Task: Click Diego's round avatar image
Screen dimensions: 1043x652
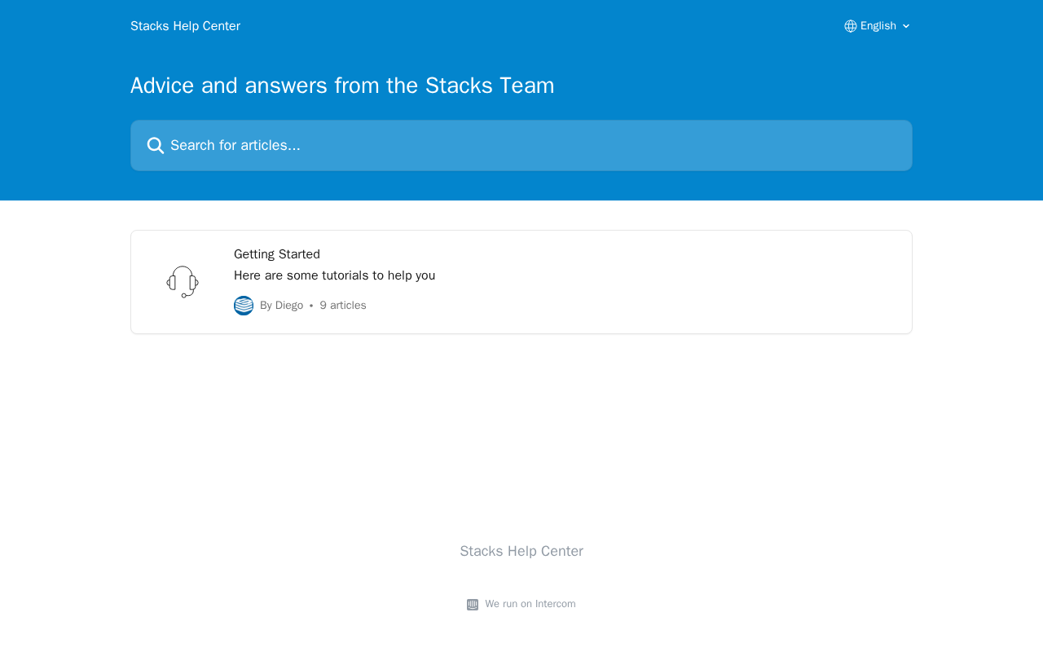Action: (x=244, y=306)
